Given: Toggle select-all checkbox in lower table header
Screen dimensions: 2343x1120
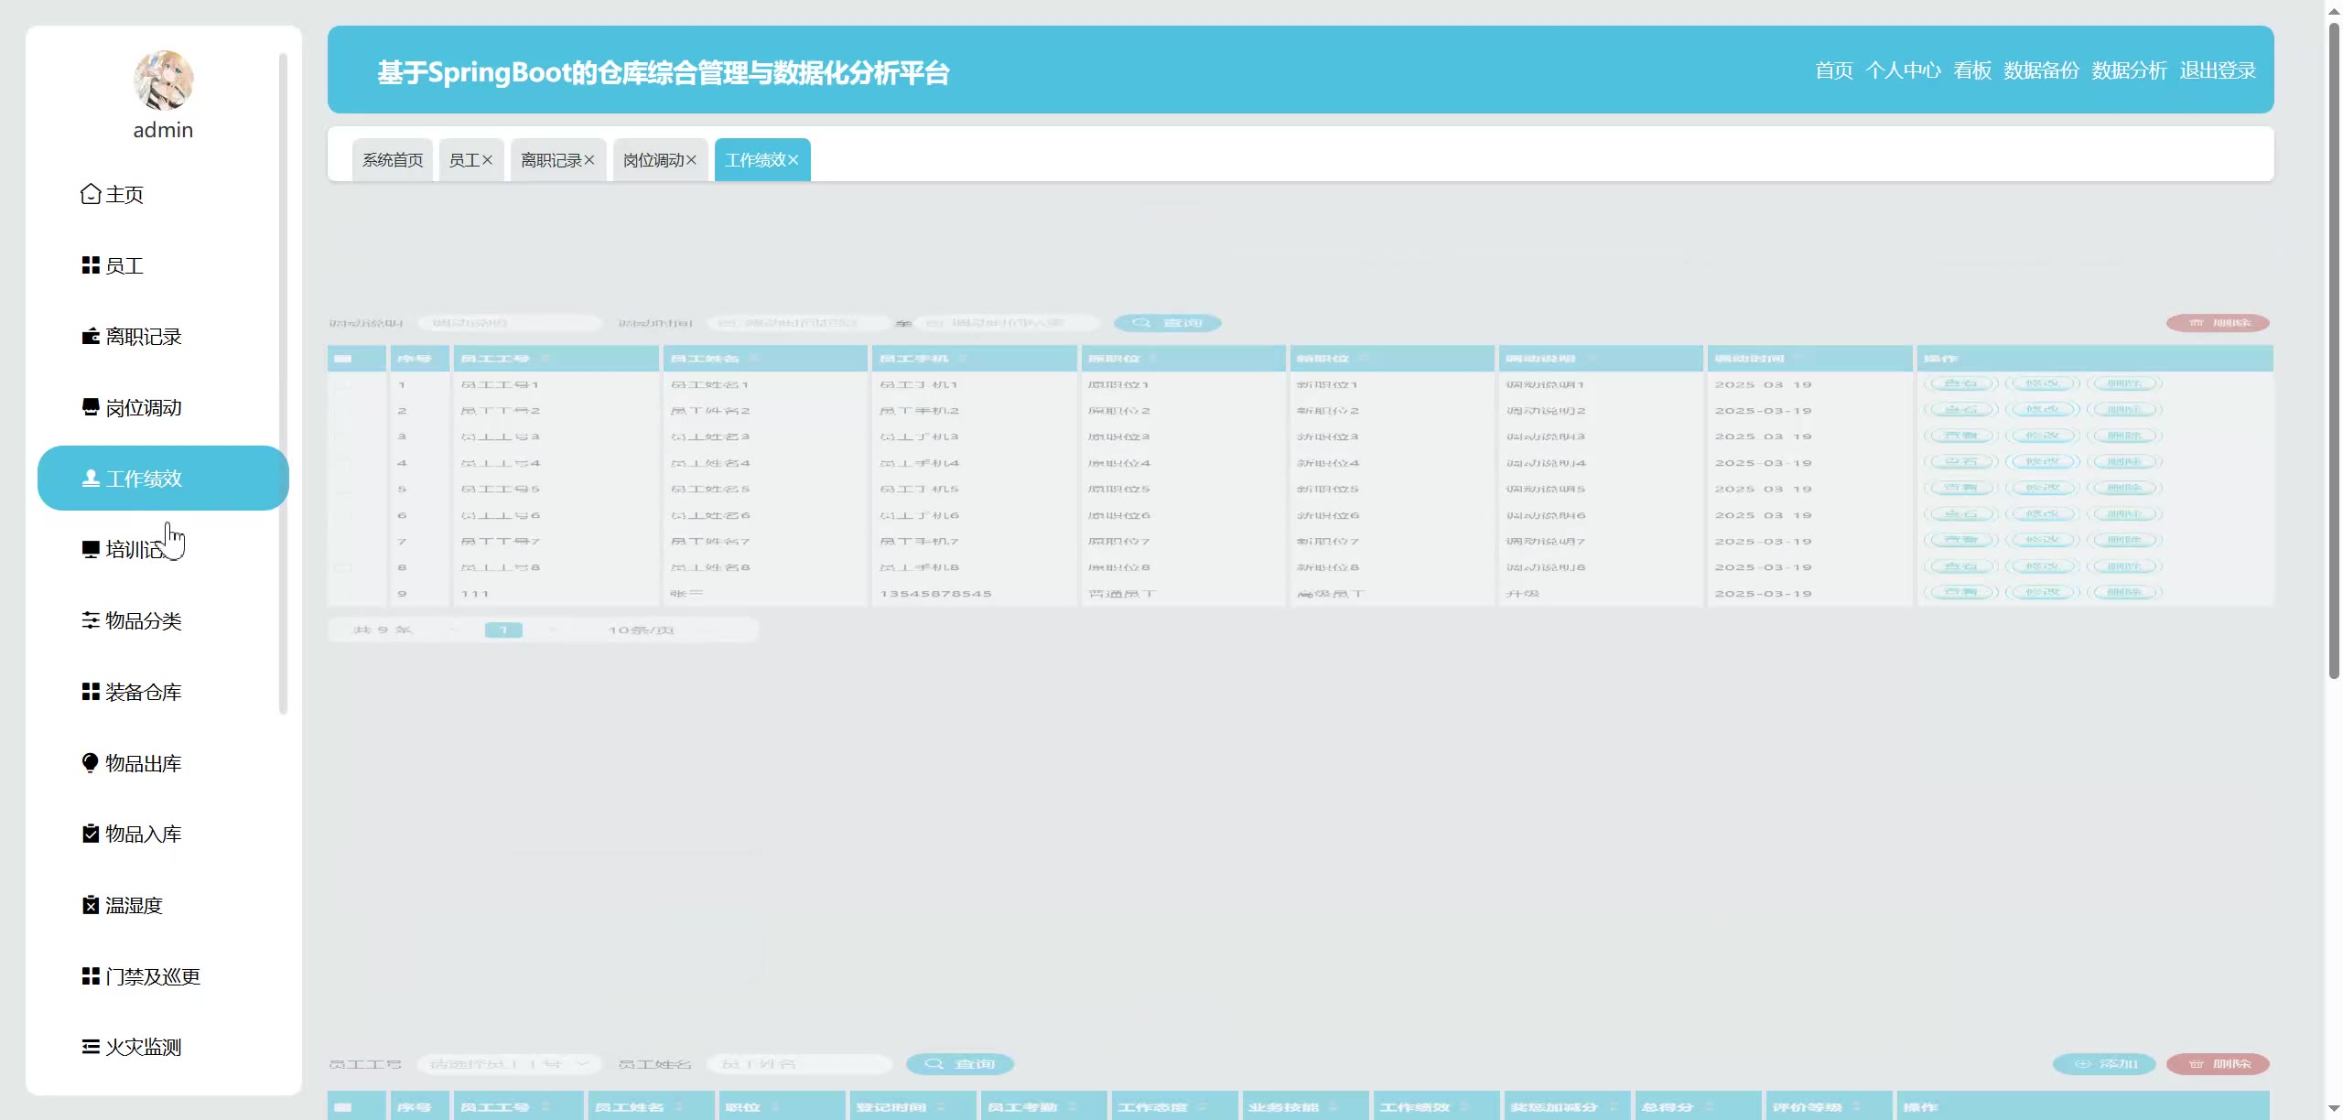Looking at the screenshot, I should (343, 1107).
